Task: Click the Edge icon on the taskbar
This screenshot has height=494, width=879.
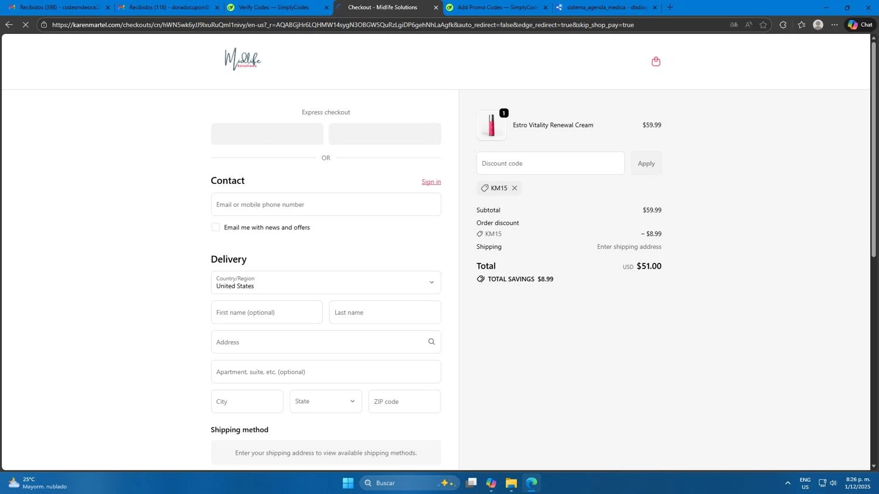Action: click(531, 483)
